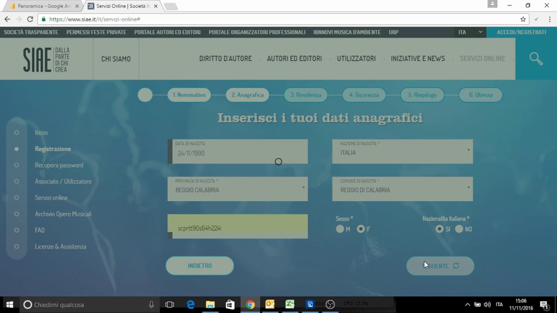Select the F sex radio button
This screenshot has height=313, width=557.
[x=361, y=229]
